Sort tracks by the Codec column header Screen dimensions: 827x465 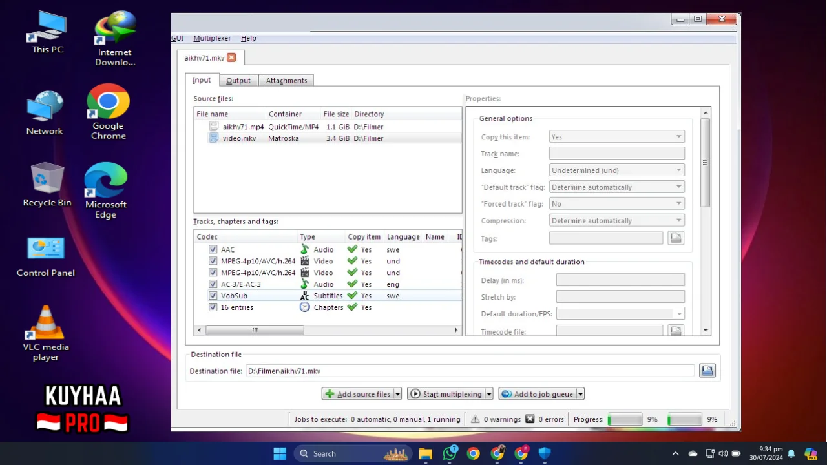pos(246,237)
